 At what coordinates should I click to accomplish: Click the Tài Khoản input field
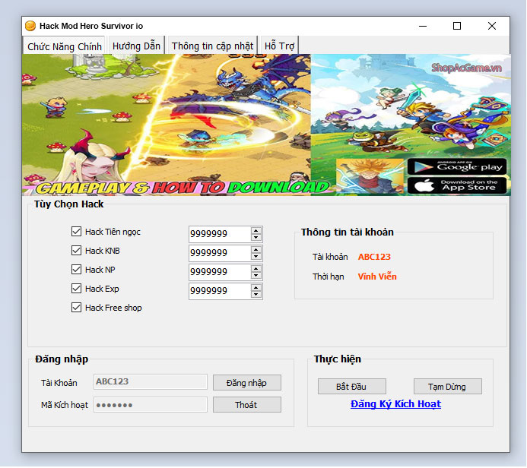point(151,382)
